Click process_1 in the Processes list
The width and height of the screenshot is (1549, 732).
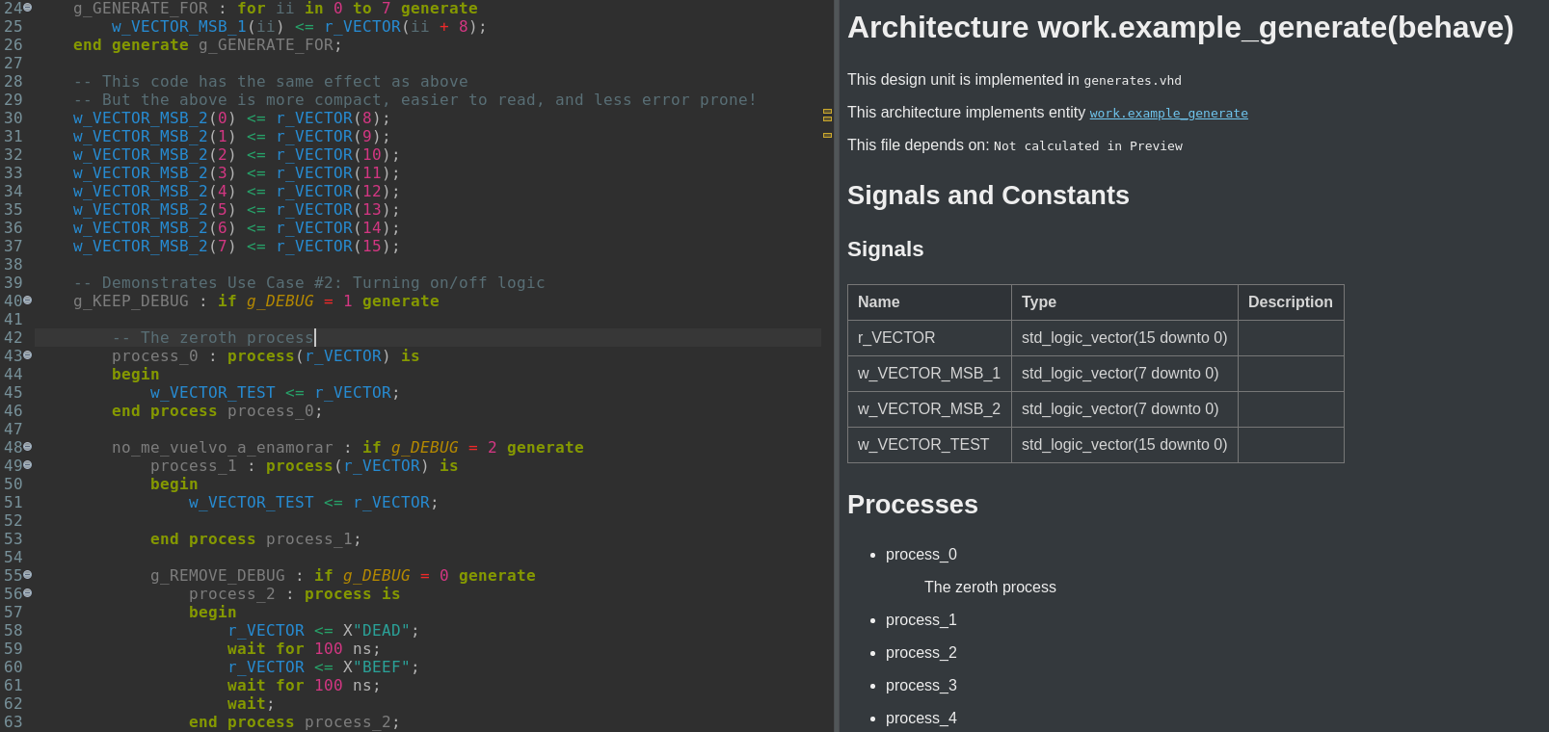point(921,620)
